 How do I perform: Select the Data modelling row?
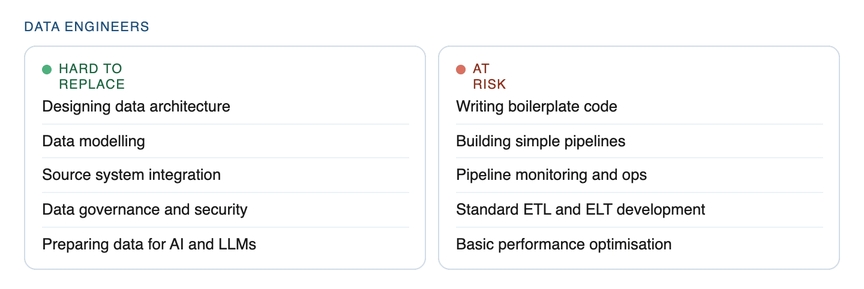pyautogui.click(x=94, y=142)
